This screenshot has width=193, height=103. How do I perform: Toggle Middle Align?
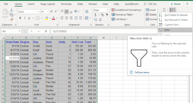click(x=66, y=12)
